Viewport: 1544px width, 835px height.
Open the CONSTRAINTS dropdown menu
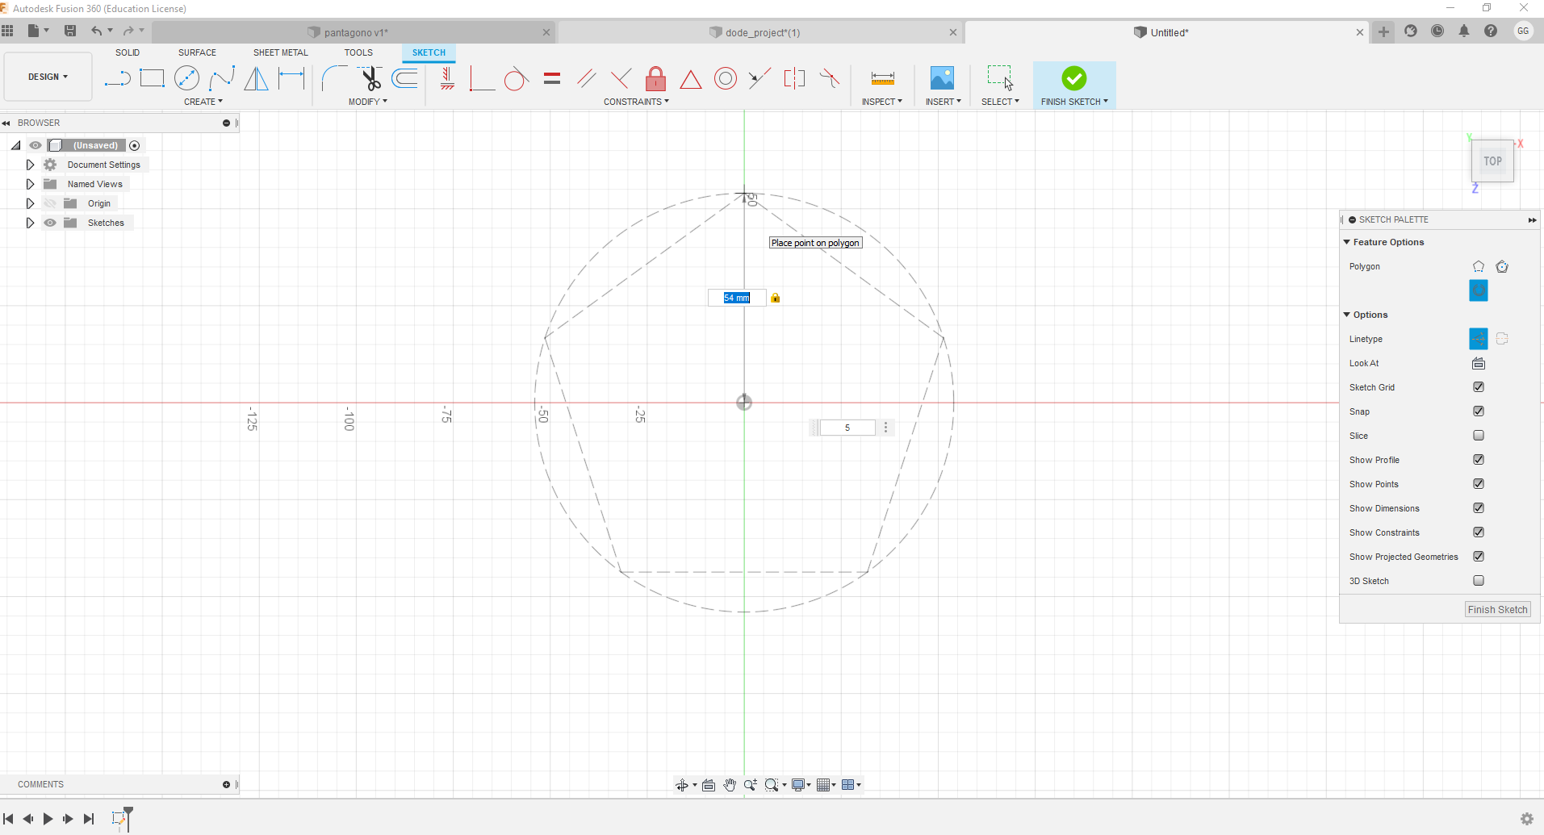click(636, 102)
